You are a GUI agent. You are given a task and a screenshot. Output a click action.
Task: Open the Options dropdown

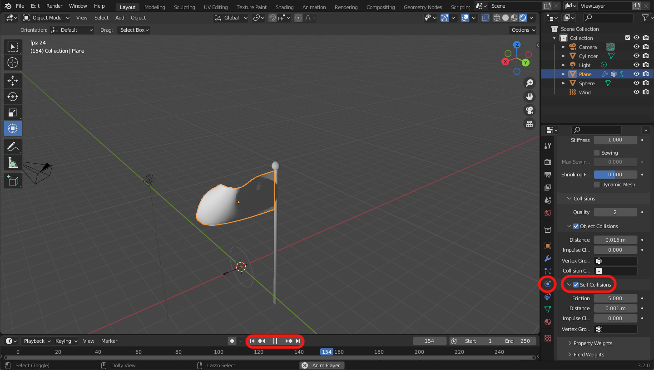(x=523, y=30)
